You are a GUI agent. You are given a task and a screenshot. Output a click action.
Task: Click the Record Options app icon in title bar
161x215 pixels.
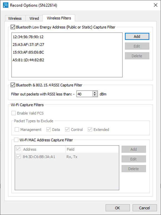[x=6, y=5]
